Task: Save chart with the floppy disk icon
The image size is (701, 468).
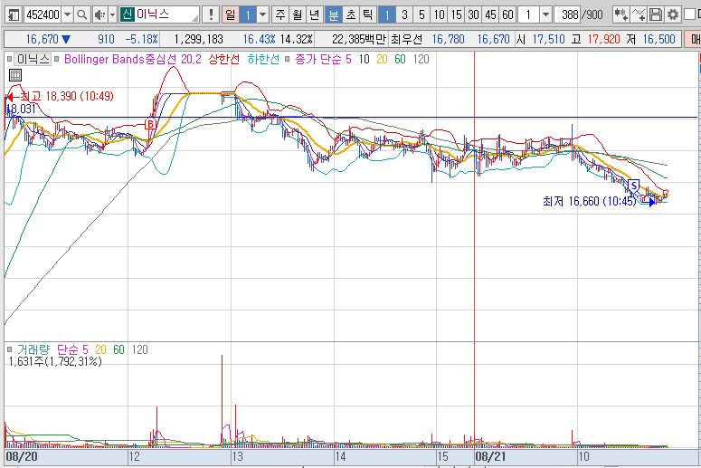Action: coord(656,14)
